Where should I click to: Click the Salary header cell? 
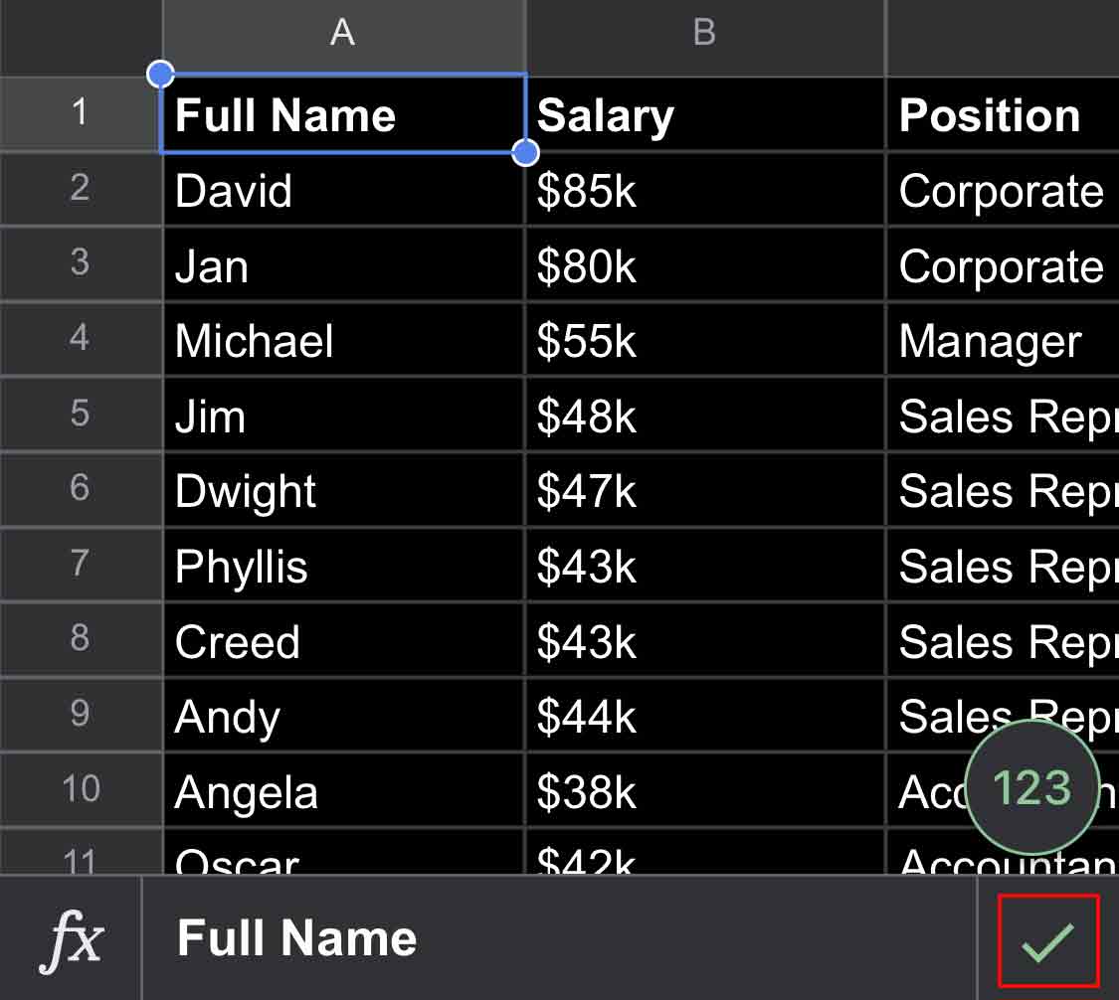704,115
